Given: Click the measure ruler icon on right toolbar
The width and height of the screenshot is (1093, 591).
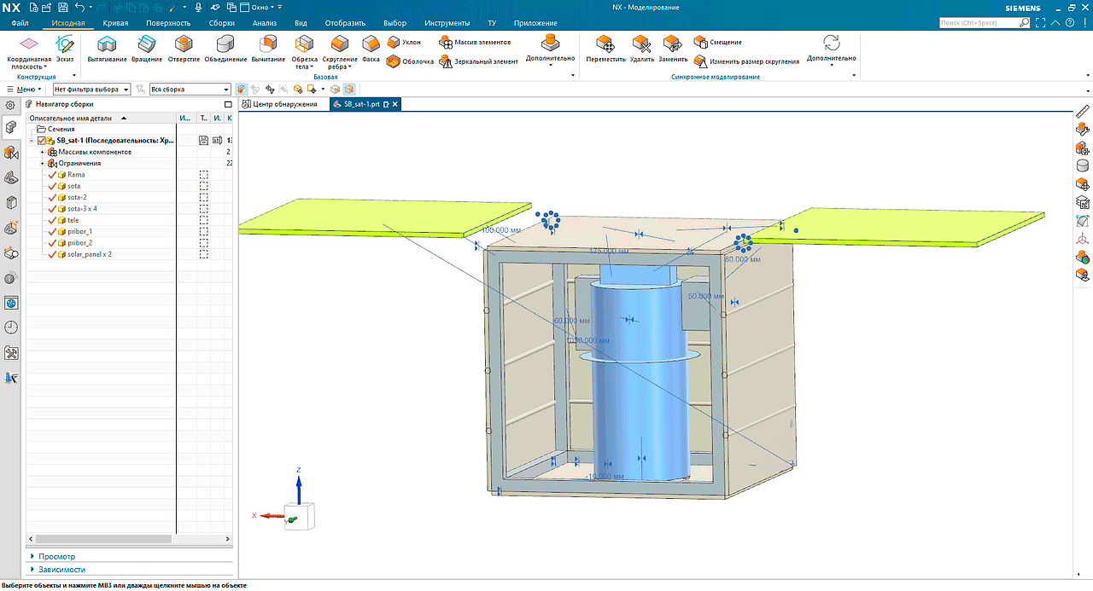Looking at the screenshot, I should pos(1083,111).
